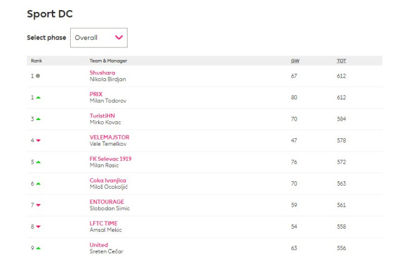Click the pink chevron in phase selector
This screenshot has height=257, width=419.
tap(119, 38)
